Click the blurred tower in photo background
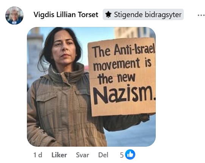Image resolution: width=205 pixels, height=163 pixels. click(34, 52)
